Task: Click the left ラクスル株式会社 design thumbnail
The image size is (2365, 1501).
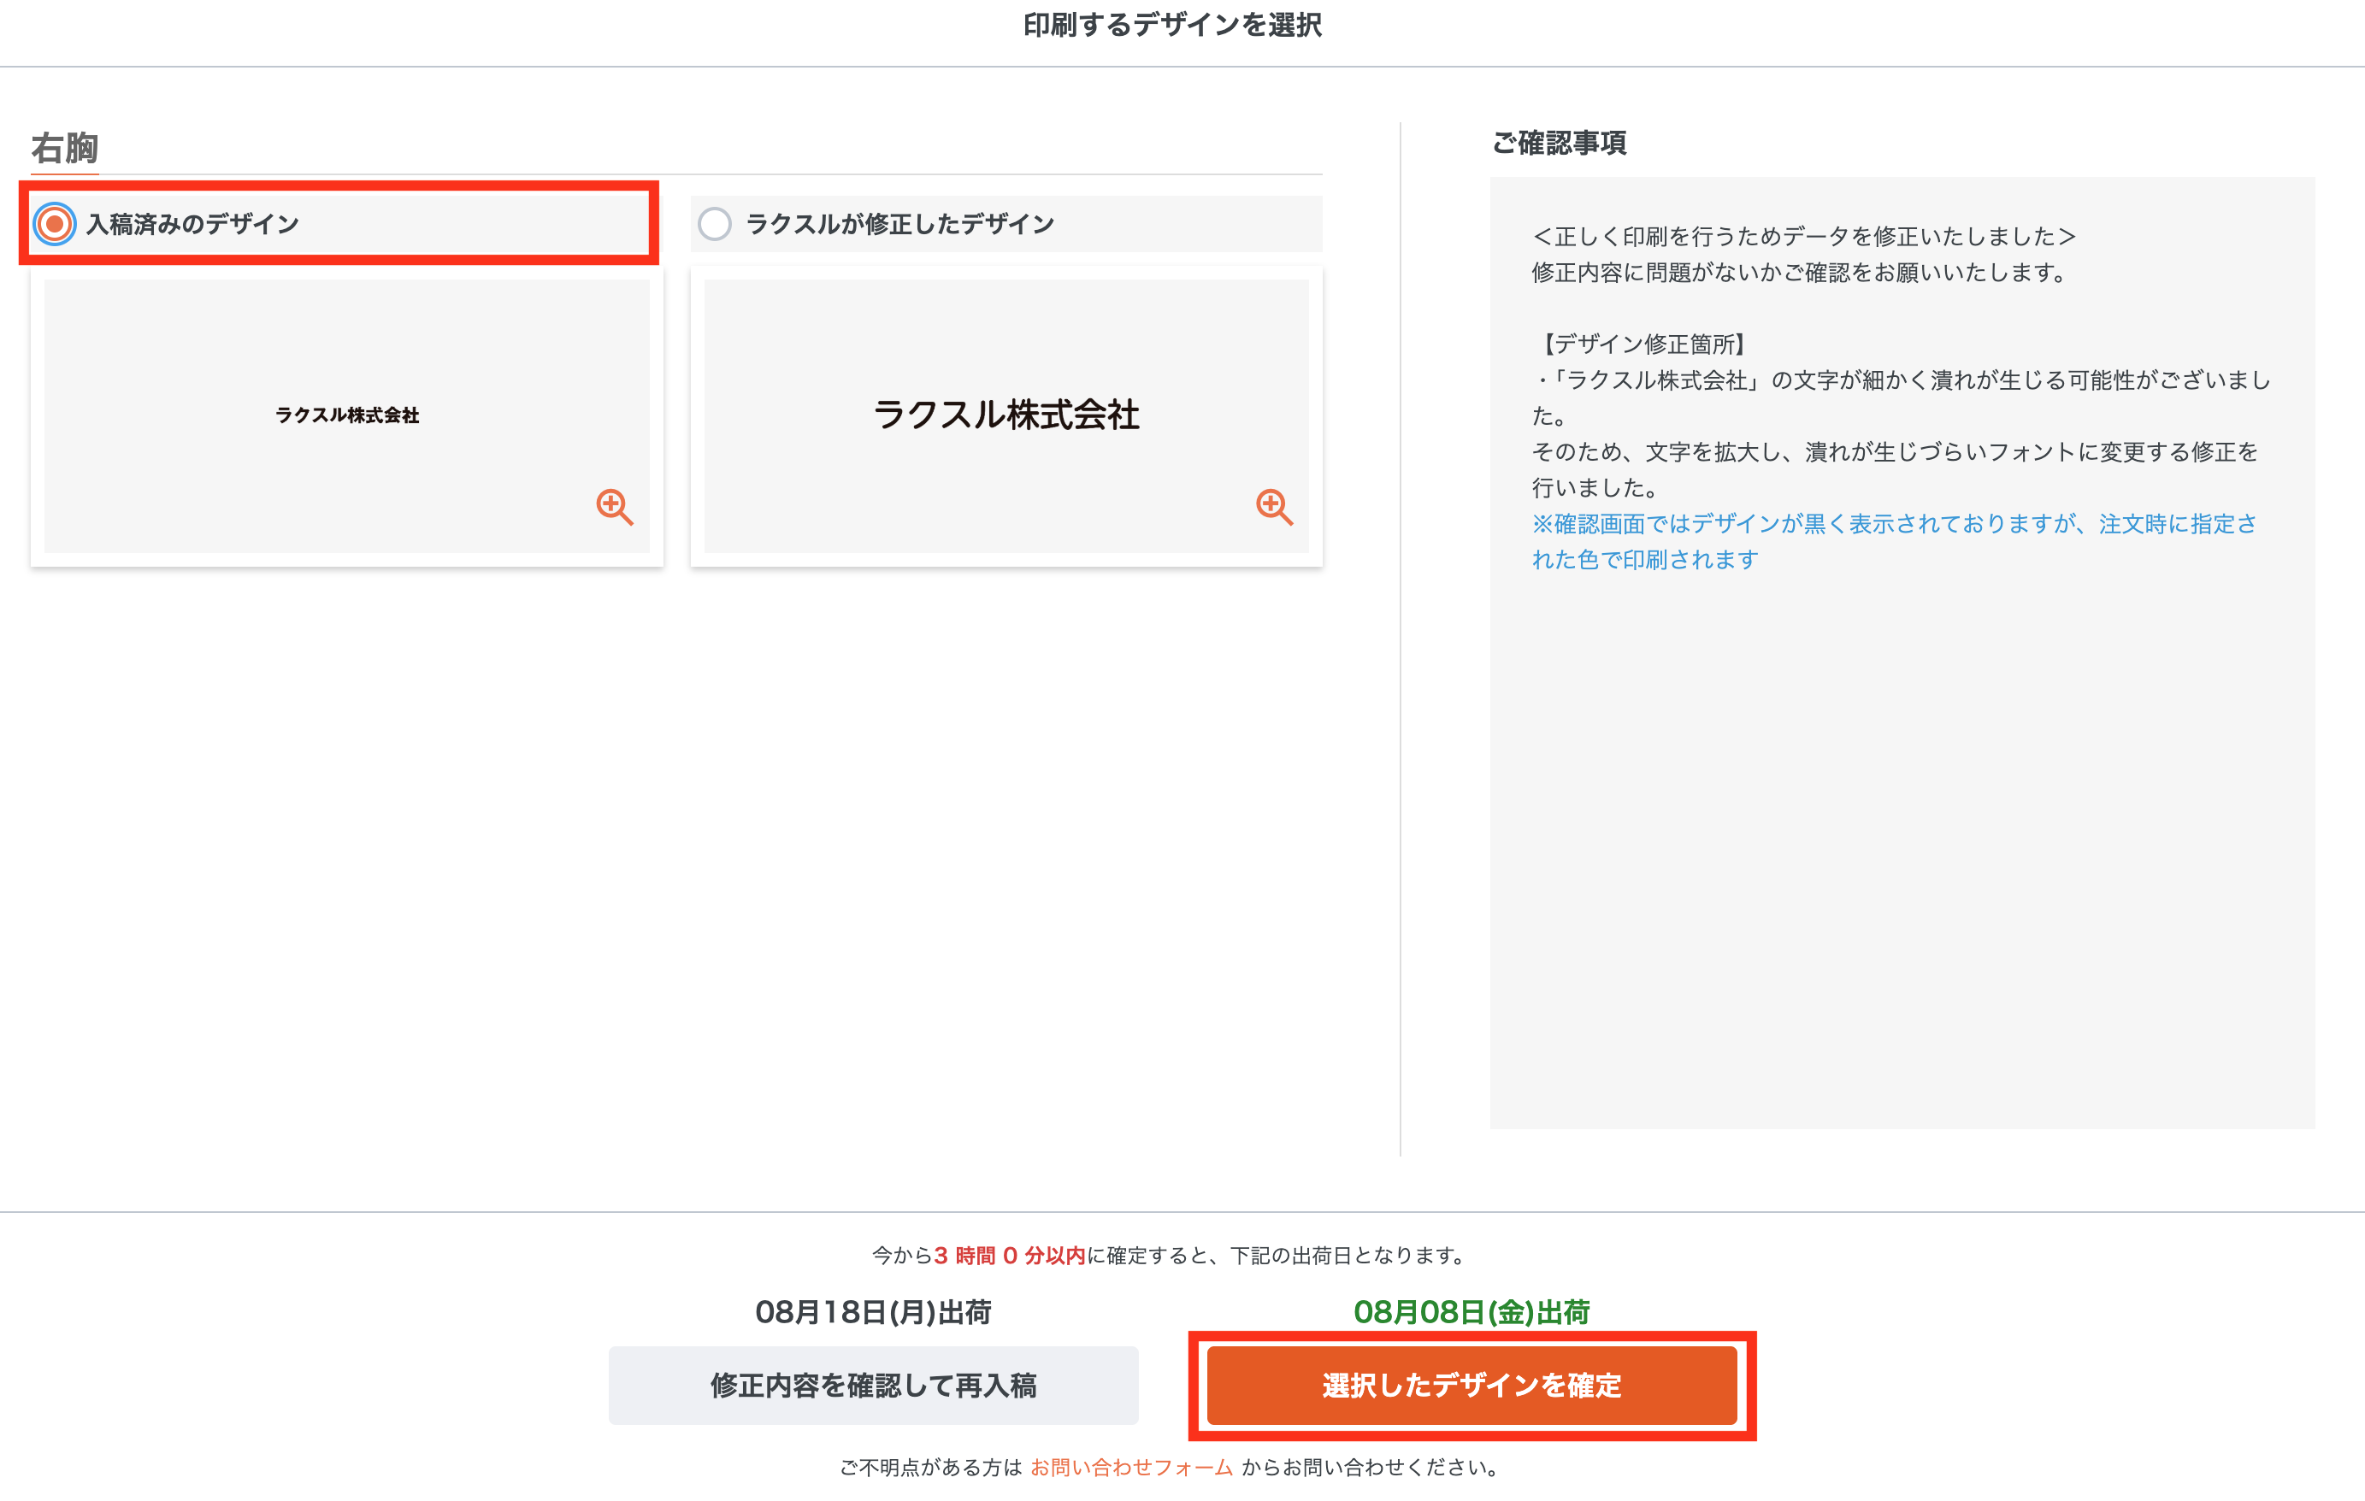Action: [x=346, y=415]
